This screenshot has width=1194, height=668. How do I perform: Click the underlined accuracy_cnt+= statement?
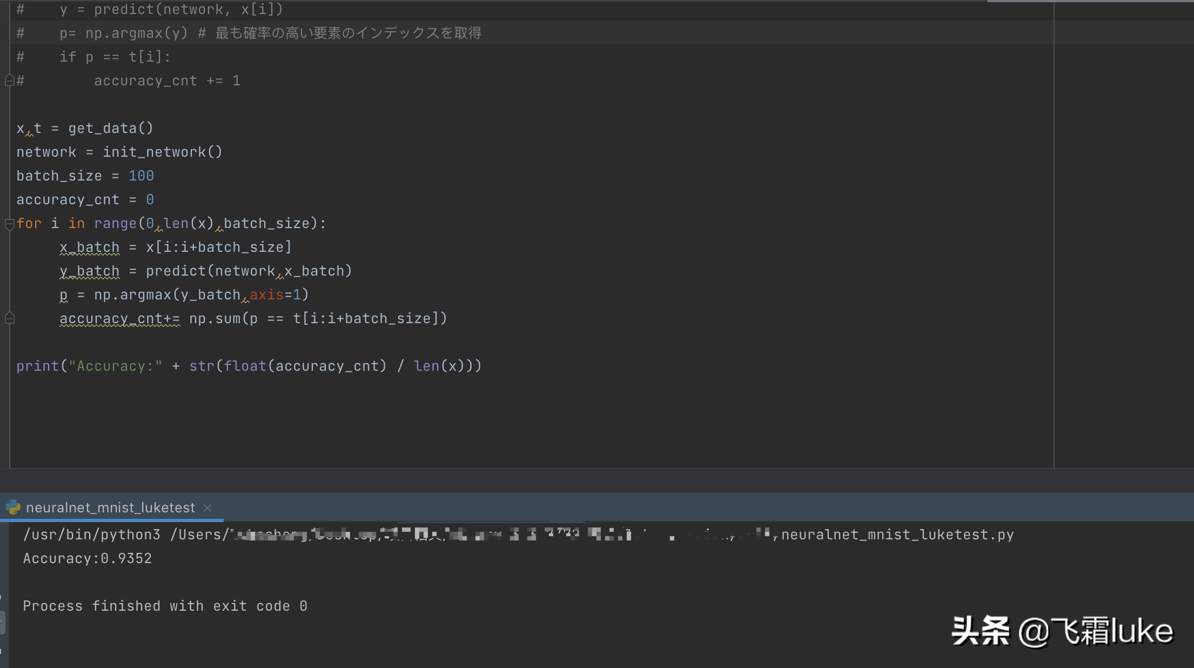click(x=119, y=318)
